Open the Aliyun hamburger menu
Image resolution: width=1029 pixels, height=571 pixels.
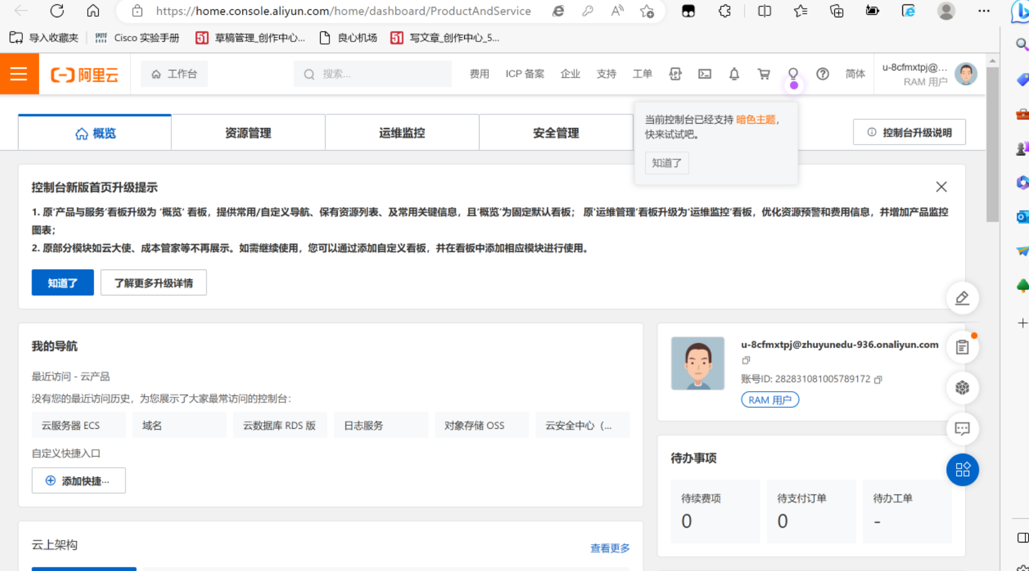click(19, 74)
